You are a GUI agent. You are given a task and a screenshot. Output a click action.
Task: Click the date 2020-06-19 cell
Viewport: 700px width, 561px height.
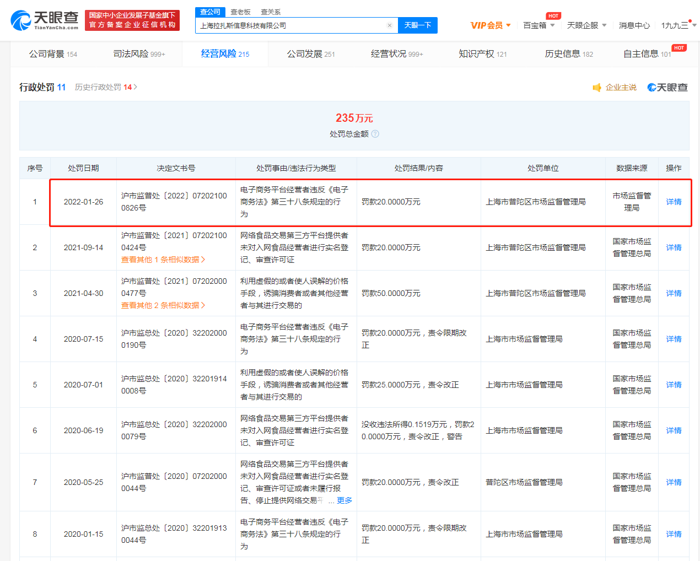[83, 430]
